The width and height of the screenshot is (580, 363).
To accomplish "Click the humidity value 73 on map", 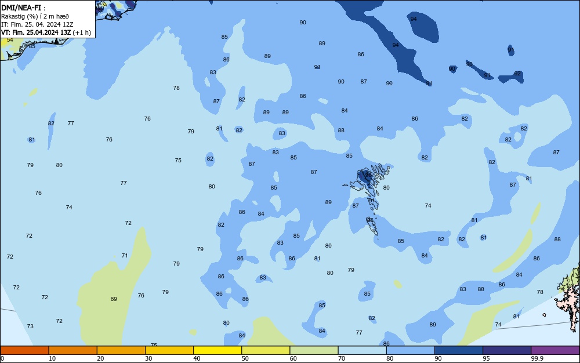I will 30,326.
